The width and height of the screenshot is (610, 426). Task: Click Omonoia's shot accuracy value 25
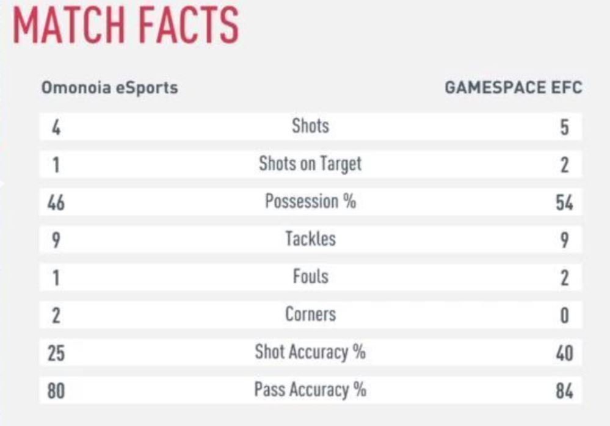click(x=56, y=353)
